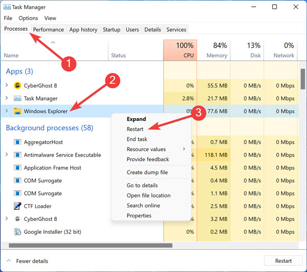Switch to the App history tab
This screenshot has height=272, width=307.
[83, 30]
